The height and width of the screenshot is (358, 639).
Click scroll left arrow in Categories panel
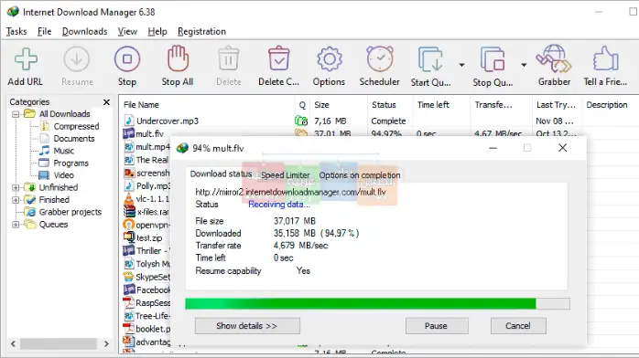(13, 343)
